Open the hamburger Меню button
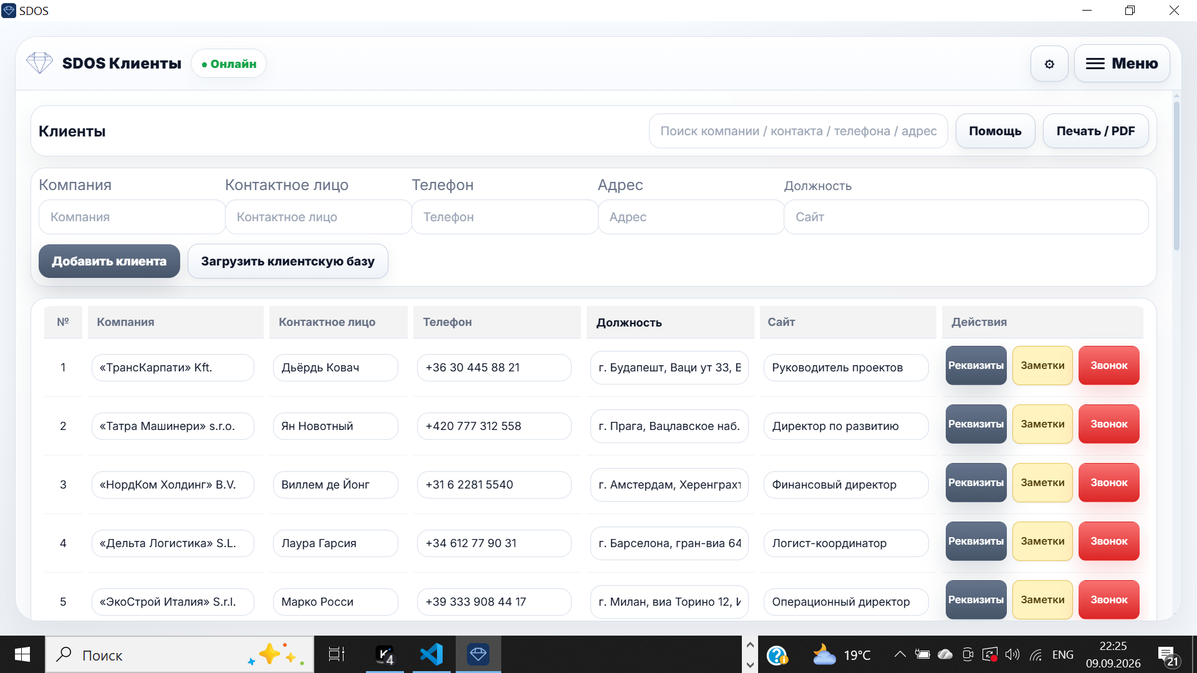 point(1122,64)
